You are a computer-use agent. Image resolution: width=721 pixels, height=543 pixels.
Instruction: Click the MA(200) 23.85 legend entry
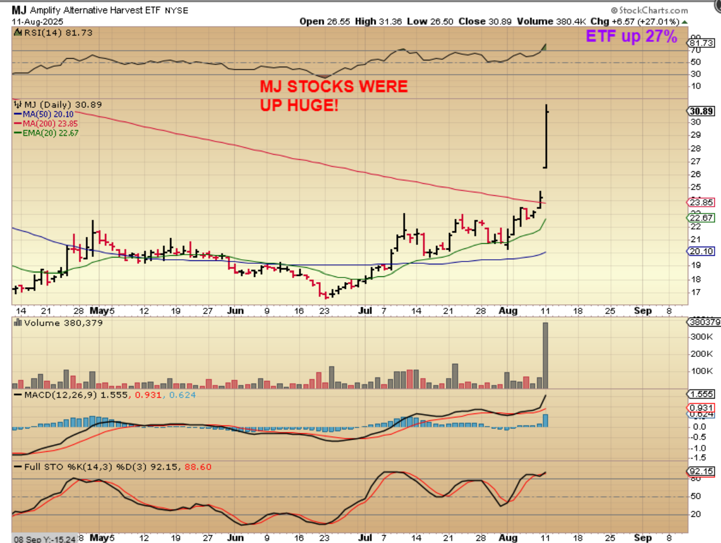pos(45,123)
